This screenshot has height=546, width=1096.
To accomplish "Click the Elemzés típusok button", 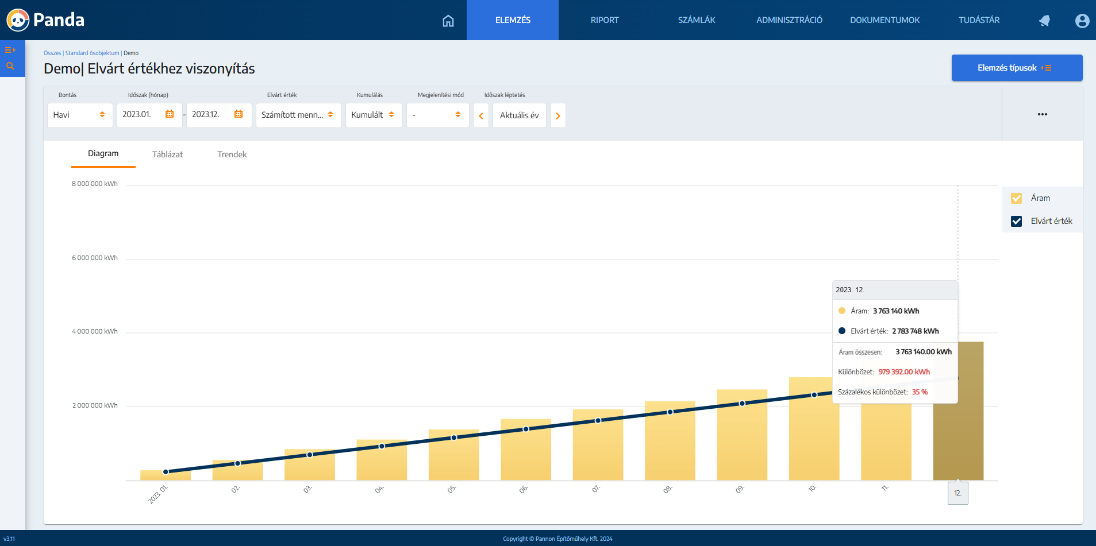I will coord(1016,68).
